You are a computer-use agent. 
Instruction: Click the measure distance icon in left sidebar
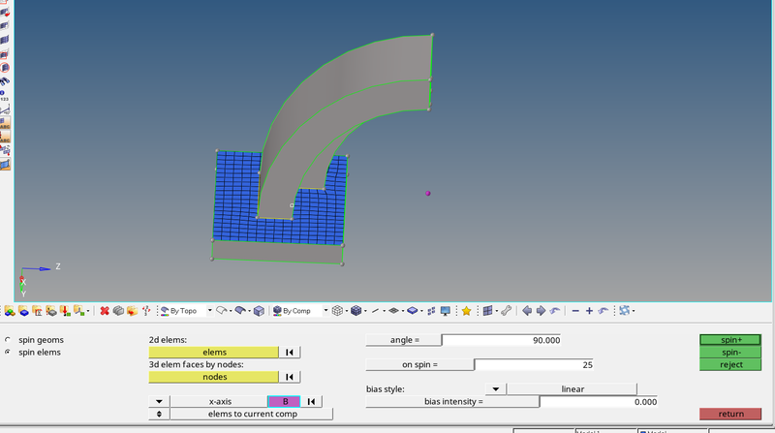pyautogui.click(x=5, y=109)
